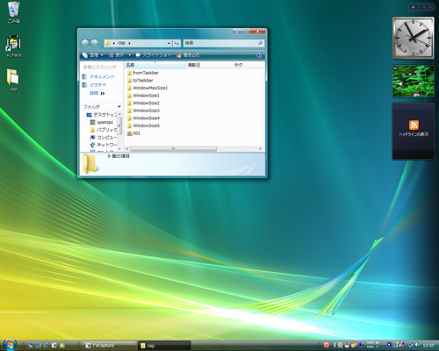The height and width of the screenshot is (351, 439).
Task: Refresh the cap folder view
Action: coord(176,43)
